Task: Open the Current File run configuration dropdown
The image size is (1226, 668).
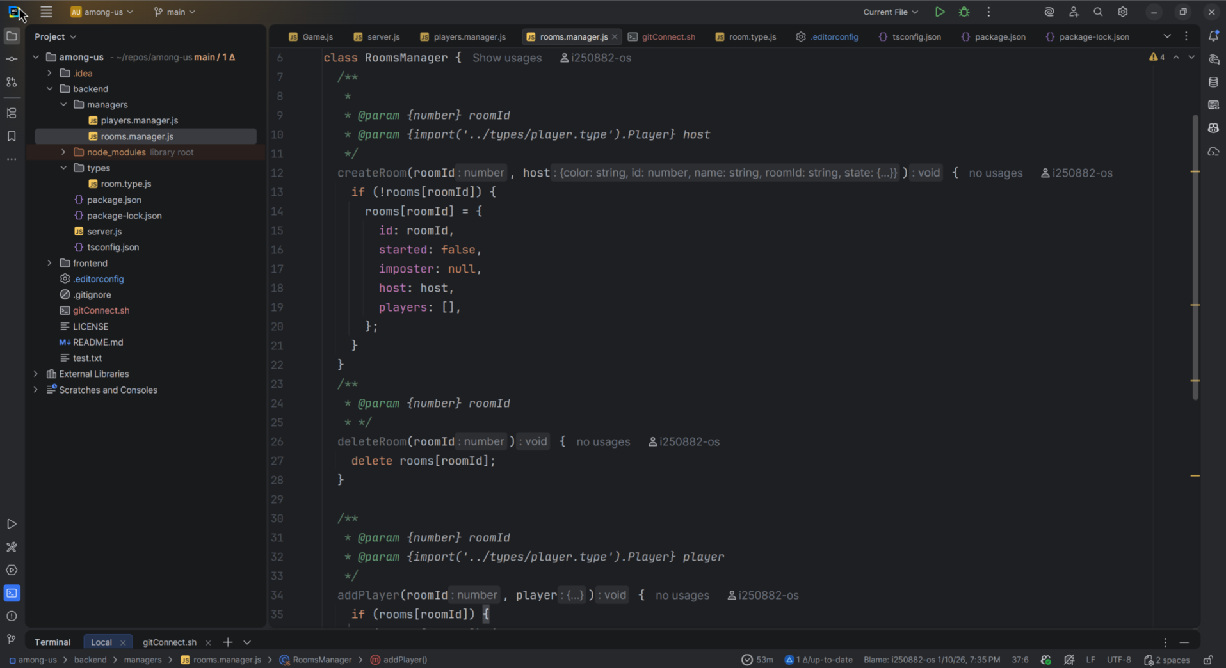Action: click(890, 12)
